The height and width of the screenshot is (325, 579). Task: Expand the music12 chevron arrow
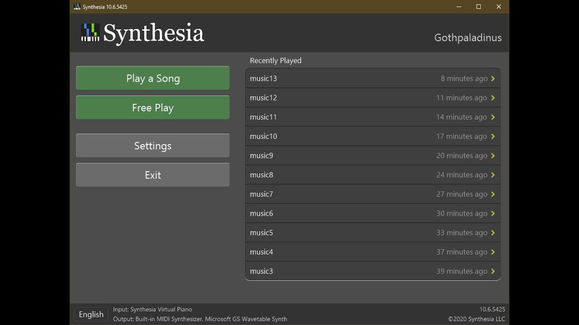click(493, 98)
